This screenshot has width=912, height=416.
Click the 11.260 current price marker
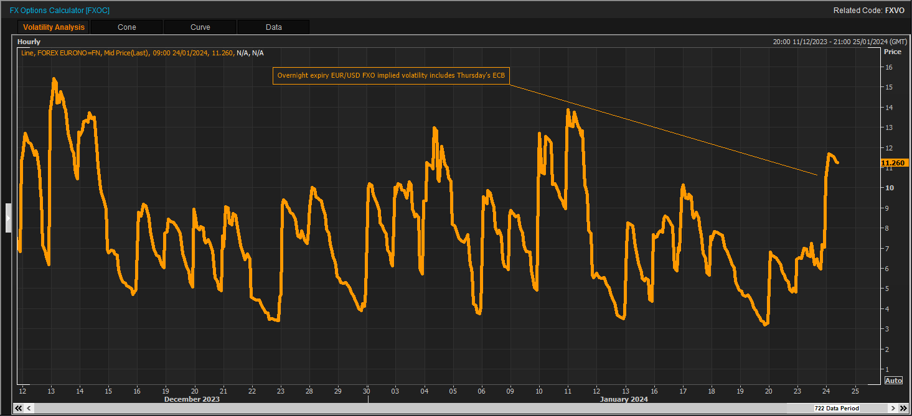(893, 163)
